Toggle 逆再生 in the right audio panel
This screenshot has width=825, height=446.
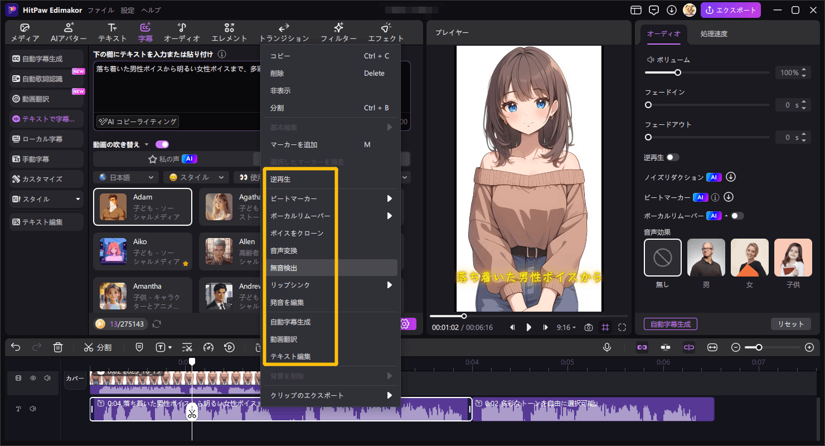(673, 157)
